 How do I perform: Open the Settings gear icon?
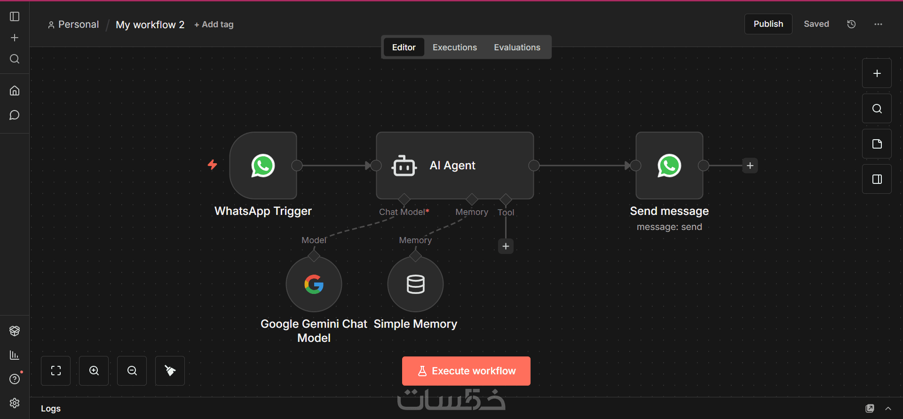pos(15,403)
